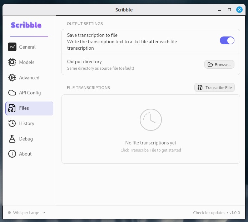Viewport: 248px width, 222px height.
Task: Maximize the Scribble window
Action: point(229,10)
